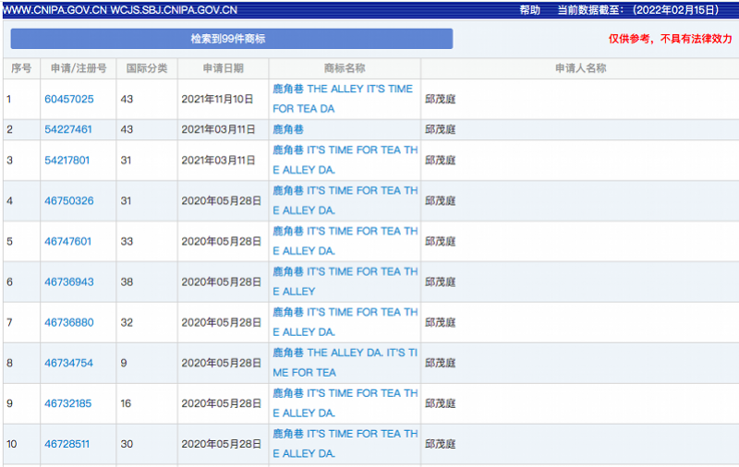The width and height of the screenshot is (739, 467).
Task: Click the 申请人名称 column header
Action: [581, 68]
